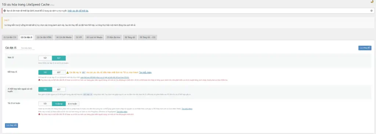Click the yellow warning icon beside Kết hợp JS
The width and height of the screenshot is (376, 134).
[68, 73]
